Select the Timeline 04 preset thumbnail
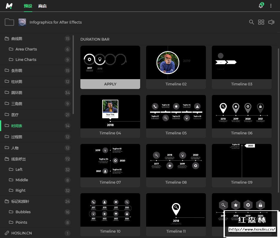 110,112
